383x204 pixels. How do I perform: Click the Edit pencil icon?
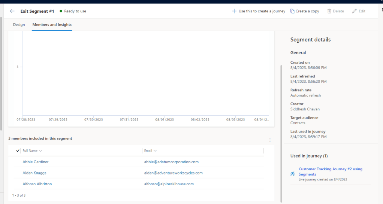point(355,11)
